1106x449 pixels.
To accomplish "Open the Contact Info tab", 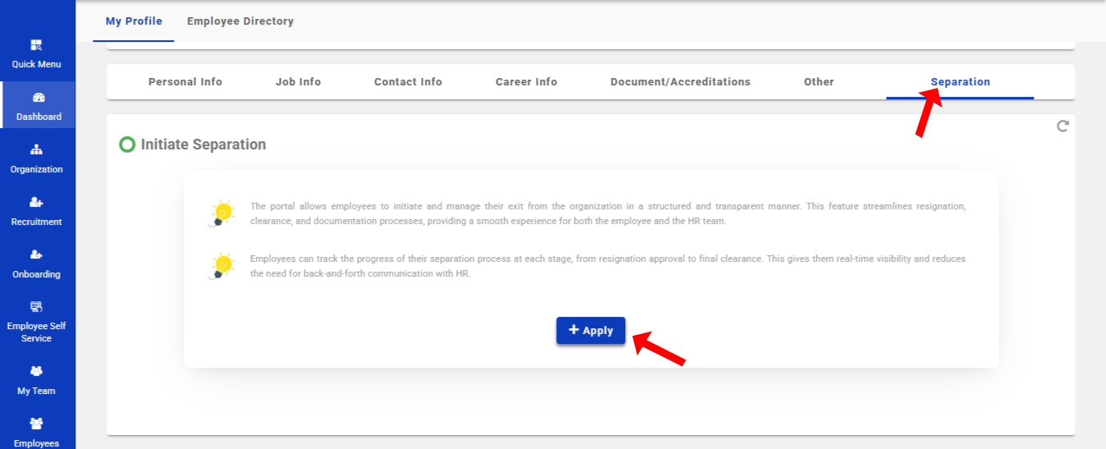I will (x=408, y=82).
